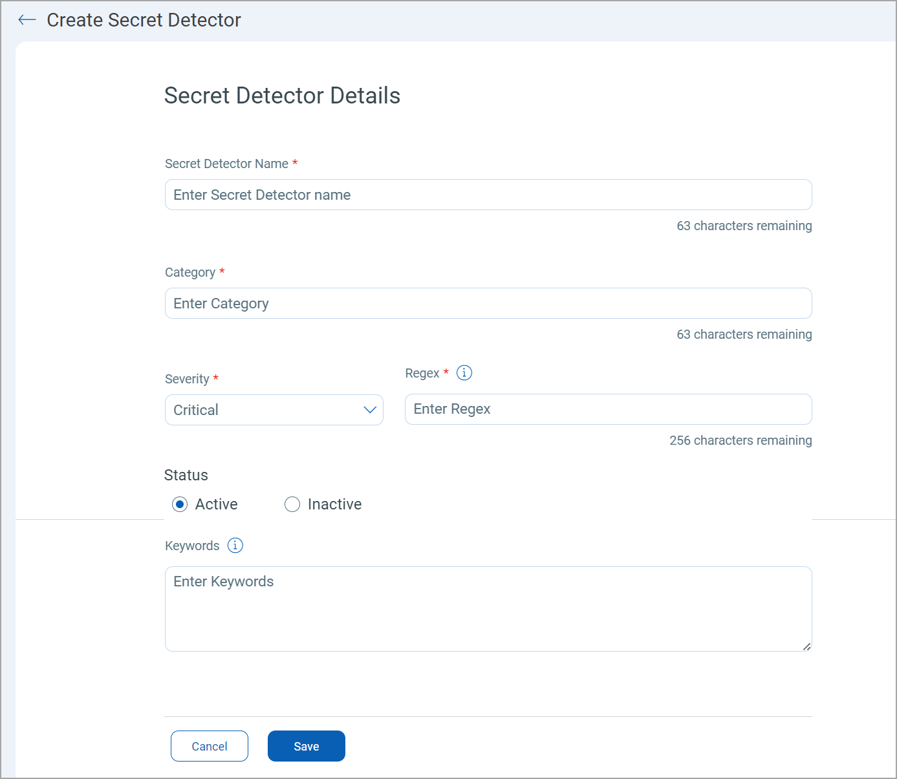
Task: Click the Severity field label
Action: pos(187,379)
